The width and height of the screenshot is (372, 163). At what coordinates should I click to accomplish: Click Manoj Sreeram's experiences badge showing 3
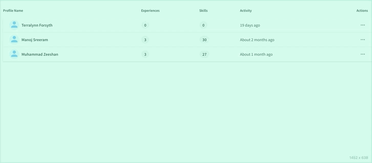[145, 40]
